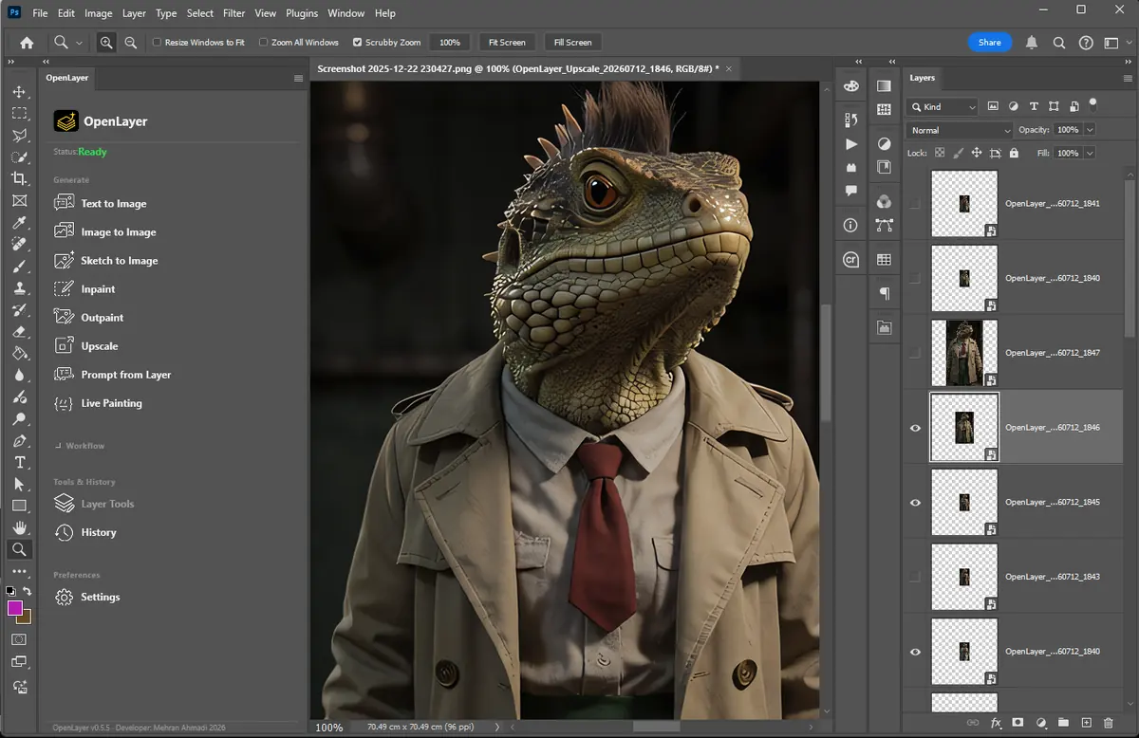Screen dimensions: 1139x738
Task: Open the Color panel palette icon
Action: pos(851,86)
